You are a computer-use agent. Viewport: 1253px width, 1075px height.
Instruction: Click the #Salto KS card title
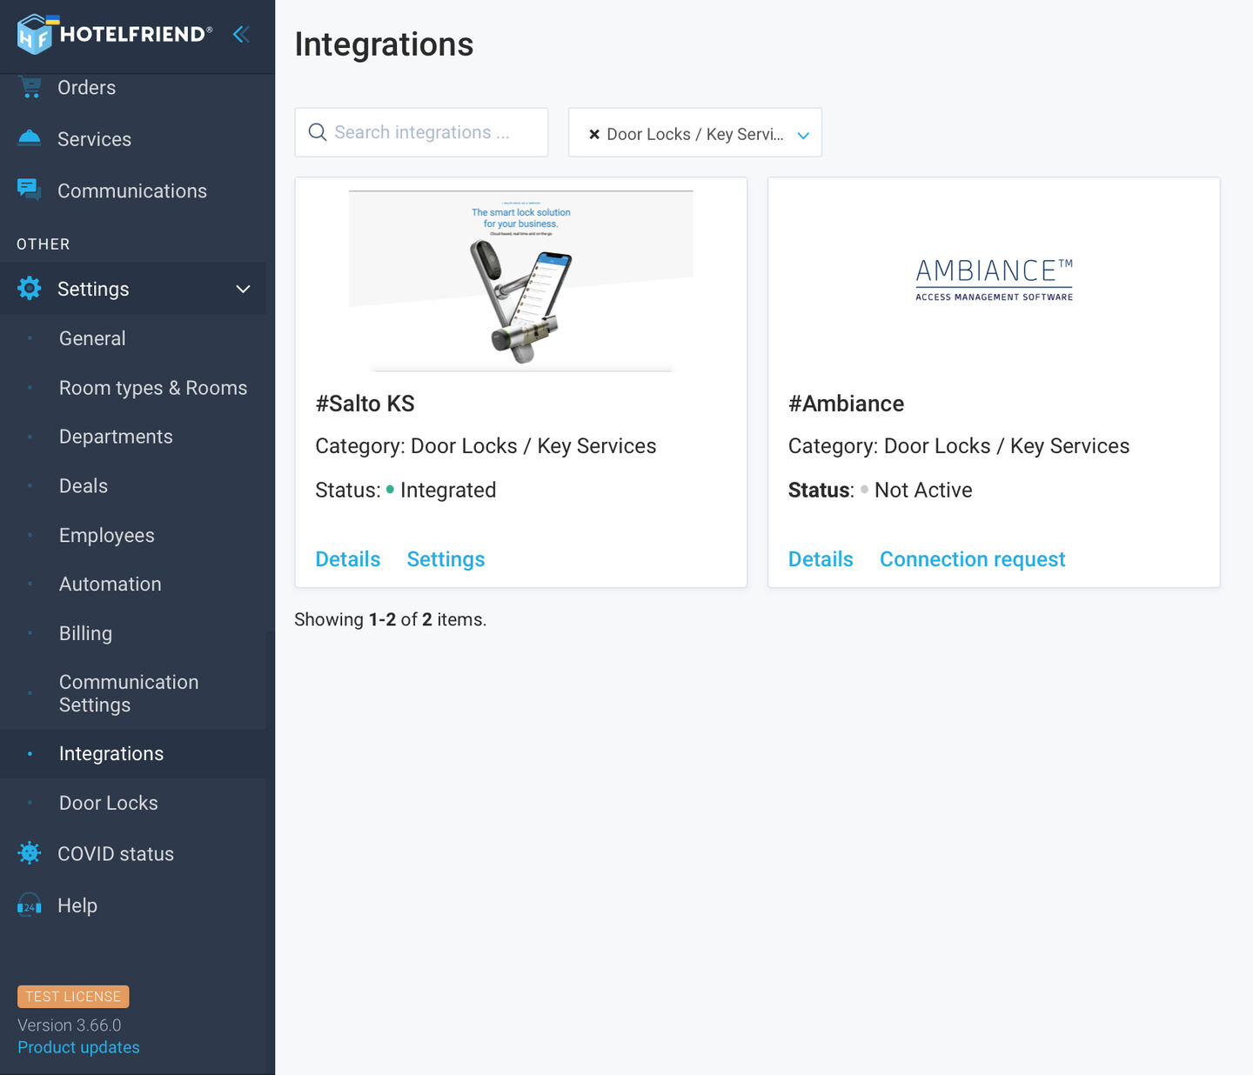365,404
